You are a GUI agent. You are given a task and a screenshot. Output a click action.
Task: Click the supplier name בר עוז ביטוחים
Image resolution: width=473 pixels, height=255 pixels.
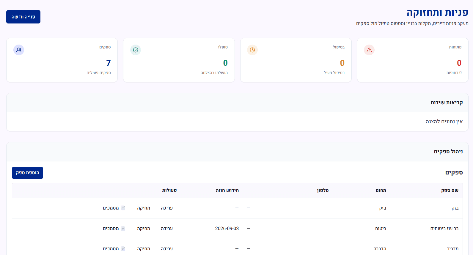pos(444,228)
